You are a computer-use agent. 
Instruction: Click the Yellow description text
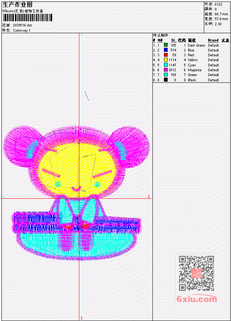click(x=193, y=60)
